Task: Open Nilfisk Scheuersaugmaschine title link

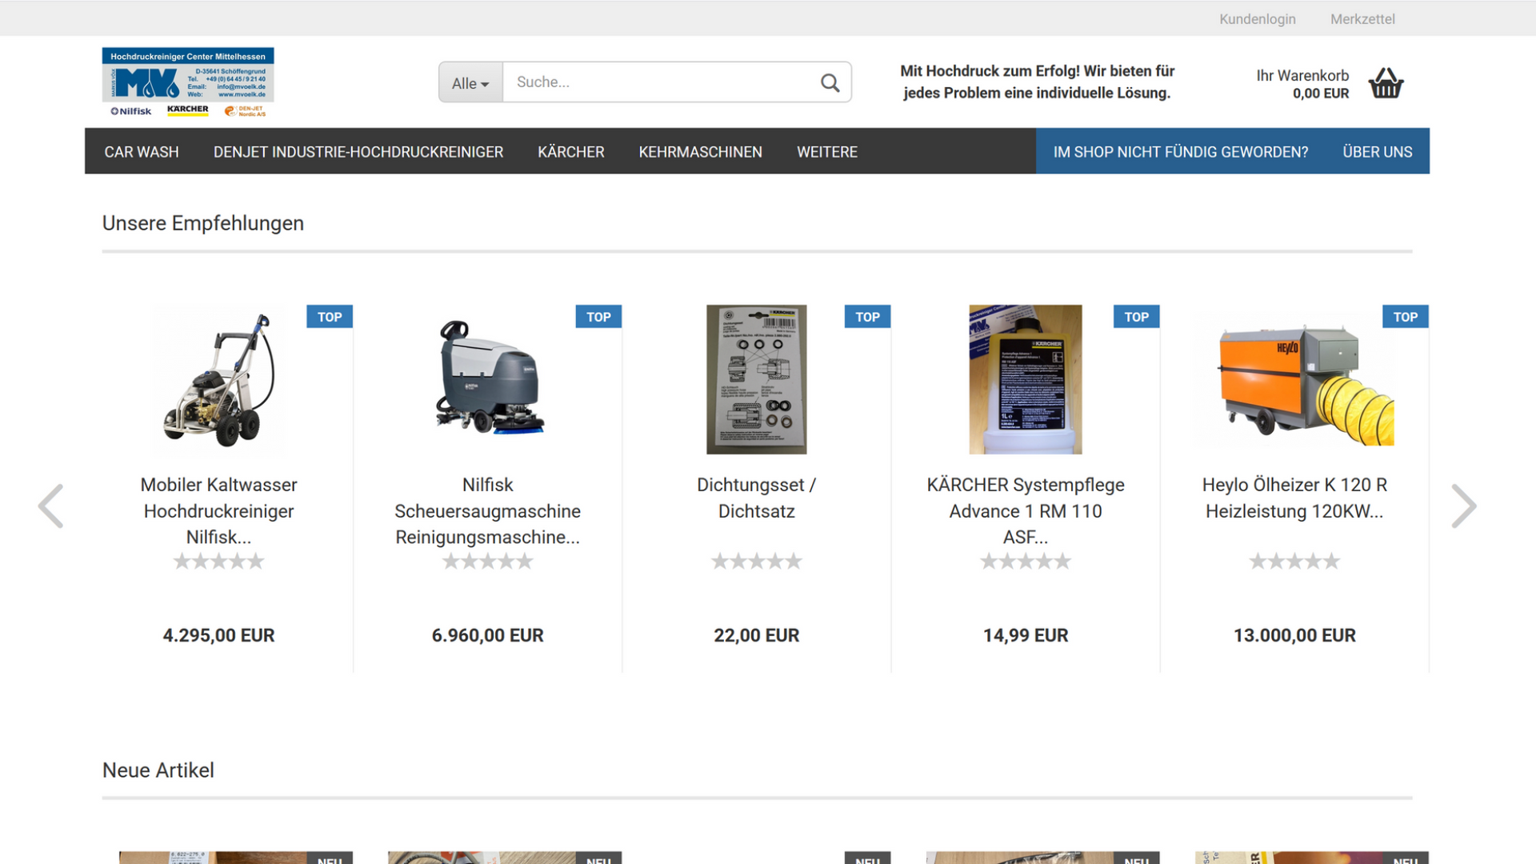Action: pos(488,510)
